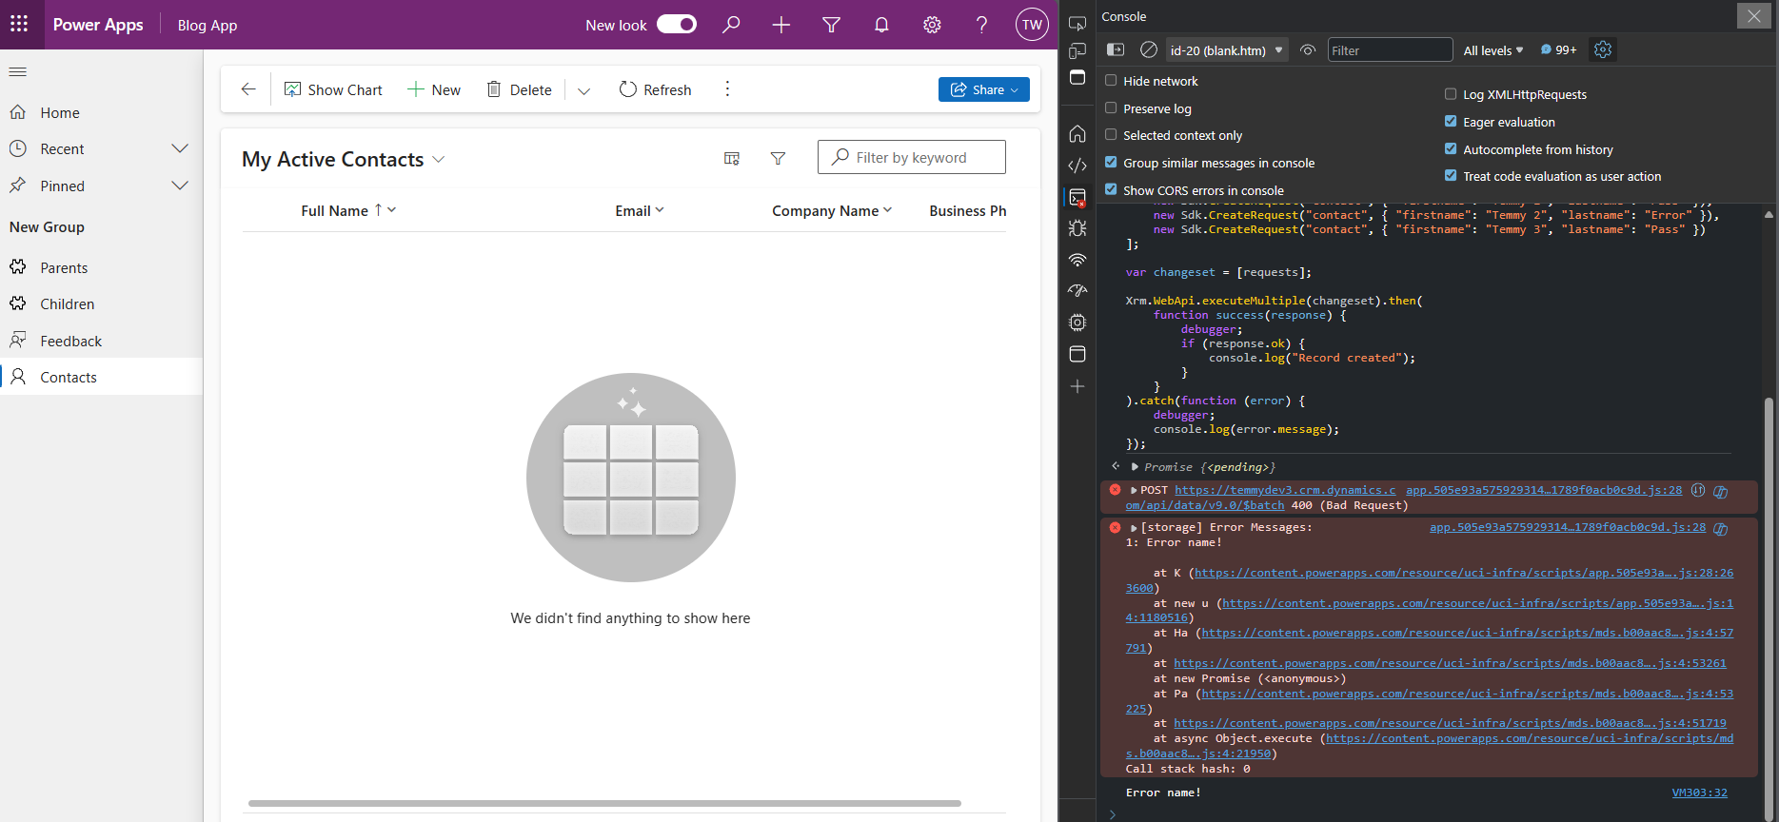The height and width of the screenshot is (822, 1779).
Task: Add more tools with the plus icon
Action: (x=1077, y=386)
